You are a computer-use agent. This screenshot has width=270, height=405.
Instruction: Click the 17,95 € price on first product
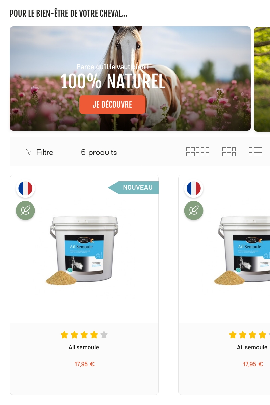pyautogui.click(x=84, y=364)
